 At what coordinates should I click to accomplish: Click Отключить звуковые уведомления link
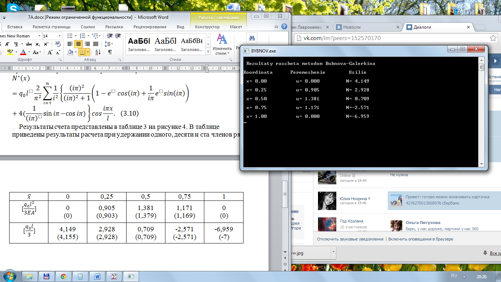[350, 239]
